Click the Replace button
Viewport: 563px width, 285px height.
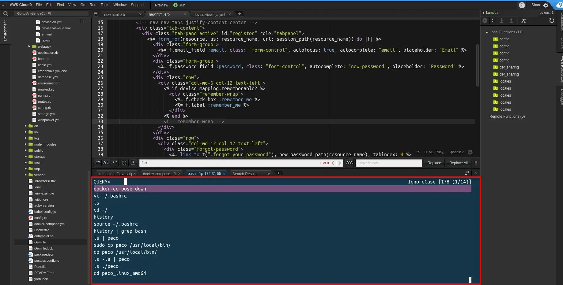434,163
